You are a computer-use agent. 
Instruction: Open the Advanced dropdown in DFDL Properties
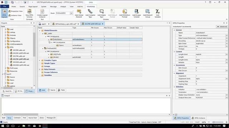222,27
